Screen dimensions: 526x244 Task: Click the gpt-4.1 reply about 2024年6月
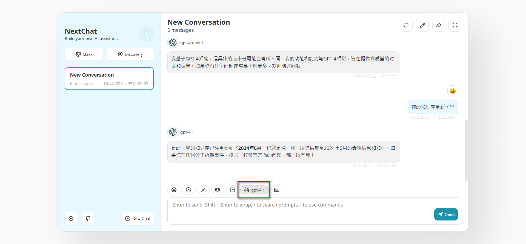(x=284, y=152)
